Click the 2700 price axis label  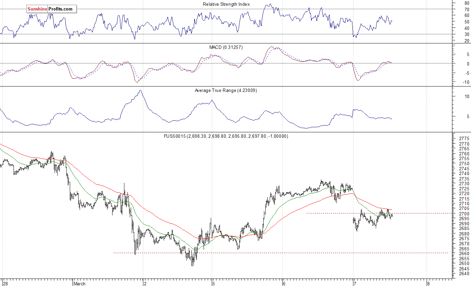click(464, 214)
